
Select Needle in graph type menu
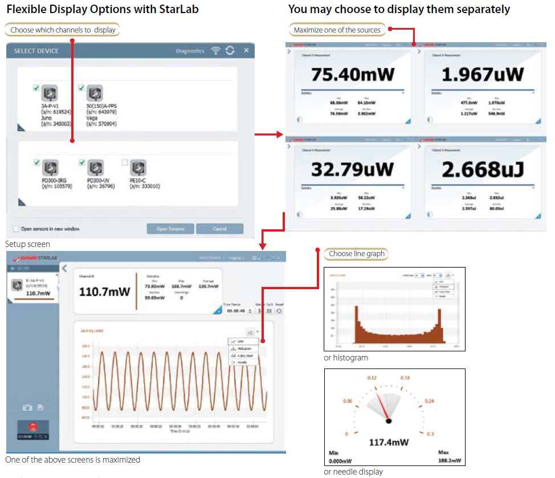243,362
